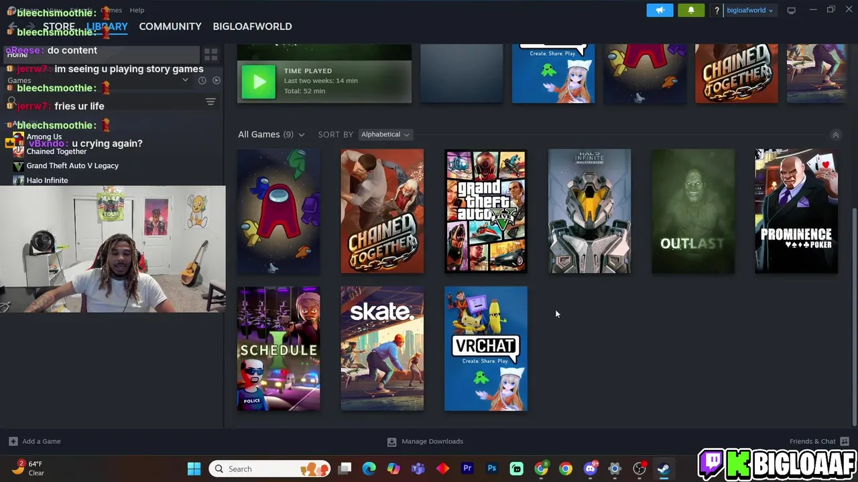Open Copilot from the taskbar

[393, 469]
